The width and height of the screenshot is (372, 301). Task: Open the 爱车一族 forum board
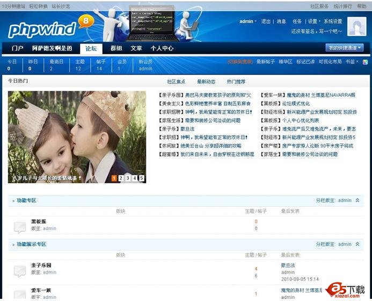(x=41, y=290)
